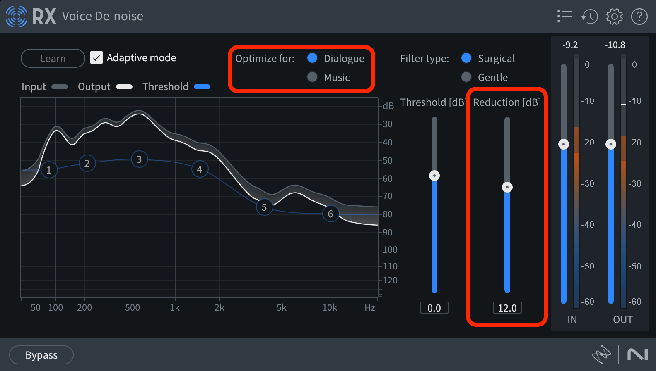Open the settings gear icon
Image resolution: width=656 pixels, height=371 pixels.
point(614,17)
